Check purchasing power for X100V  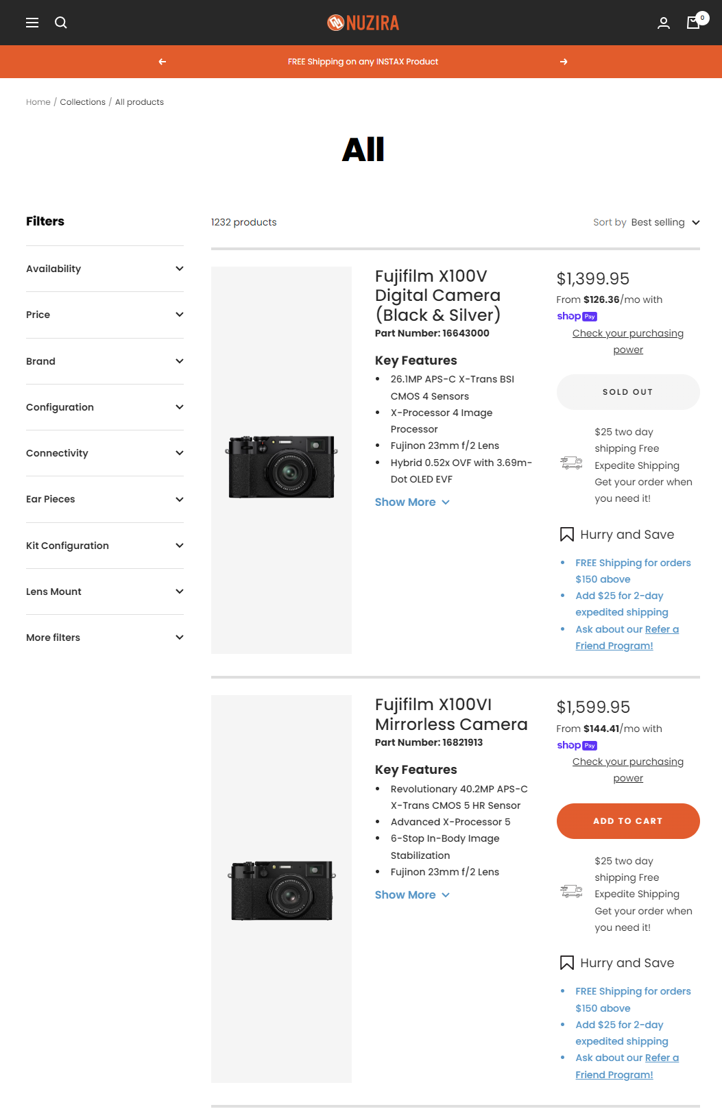tap(628, 341)
